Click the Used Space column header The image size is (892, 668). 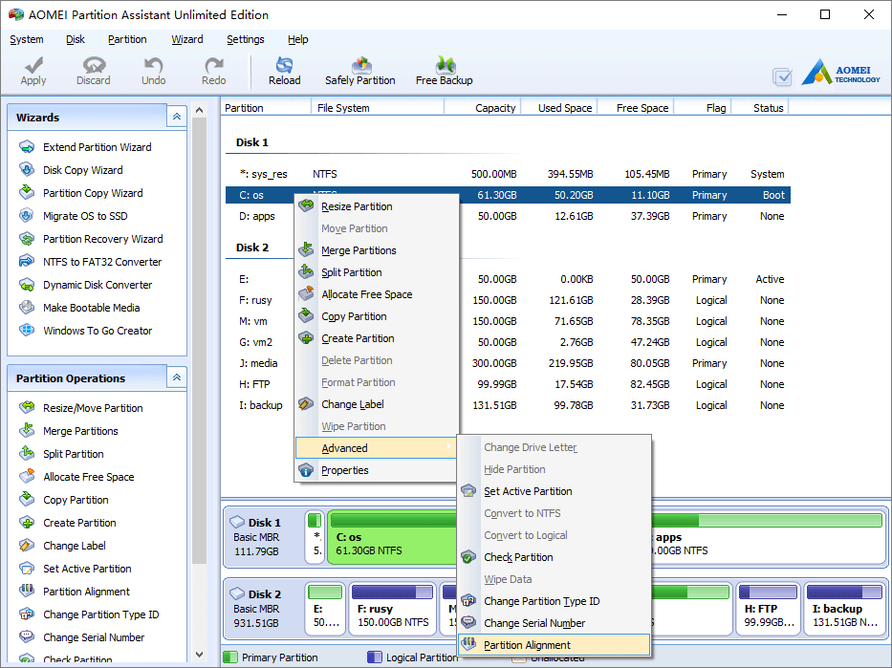tap(559, 107)
